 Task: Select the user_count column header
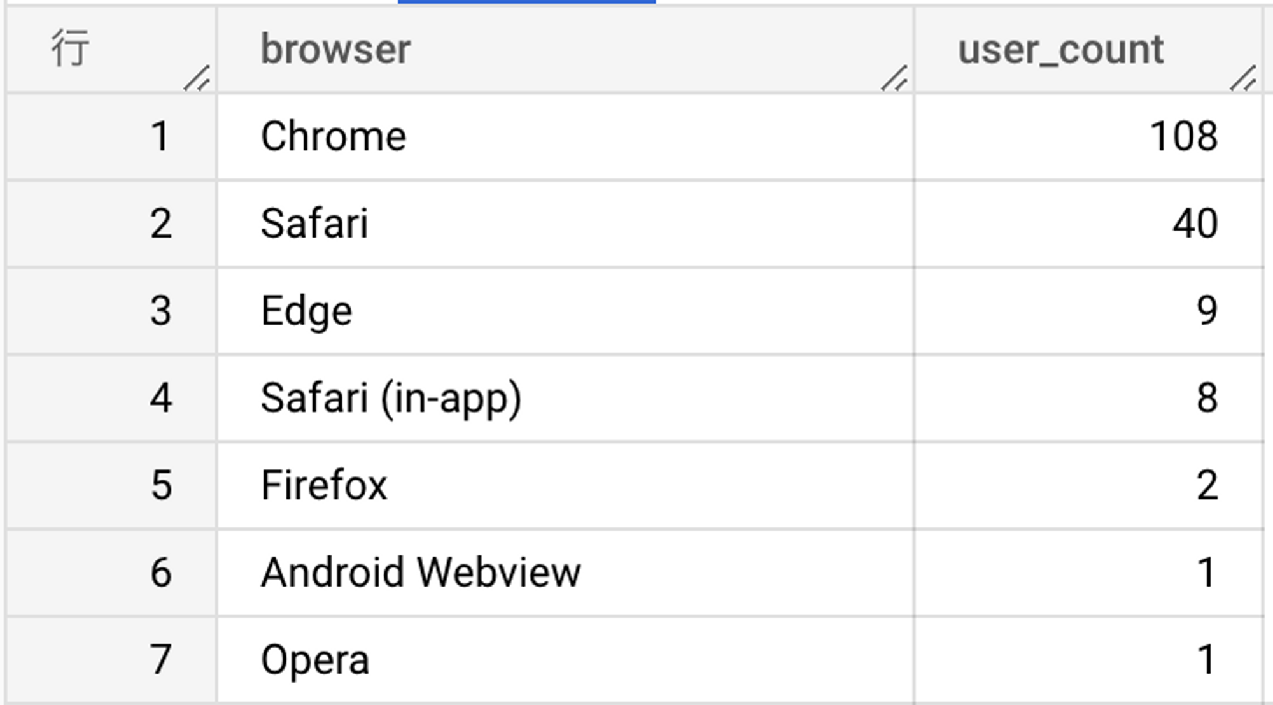tap(1089, 50)
